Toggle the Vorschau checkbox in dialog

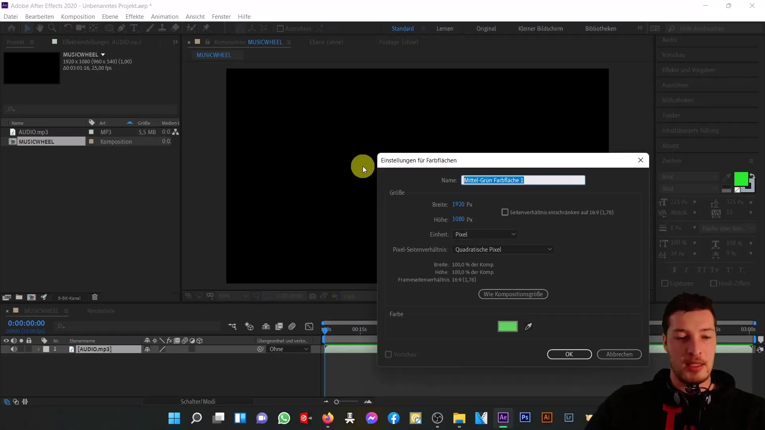pos(388,354)
